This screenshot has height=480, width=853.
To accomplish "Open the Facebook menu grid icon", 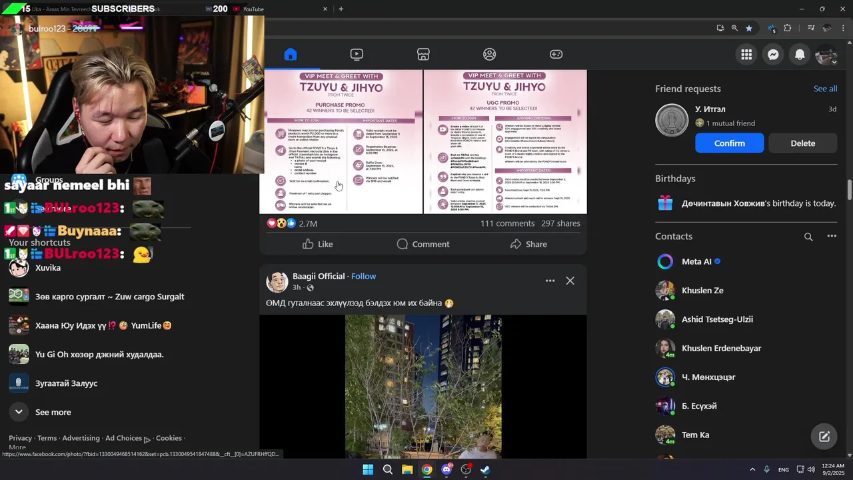I will pyautogui.click(x=746, y=55).
